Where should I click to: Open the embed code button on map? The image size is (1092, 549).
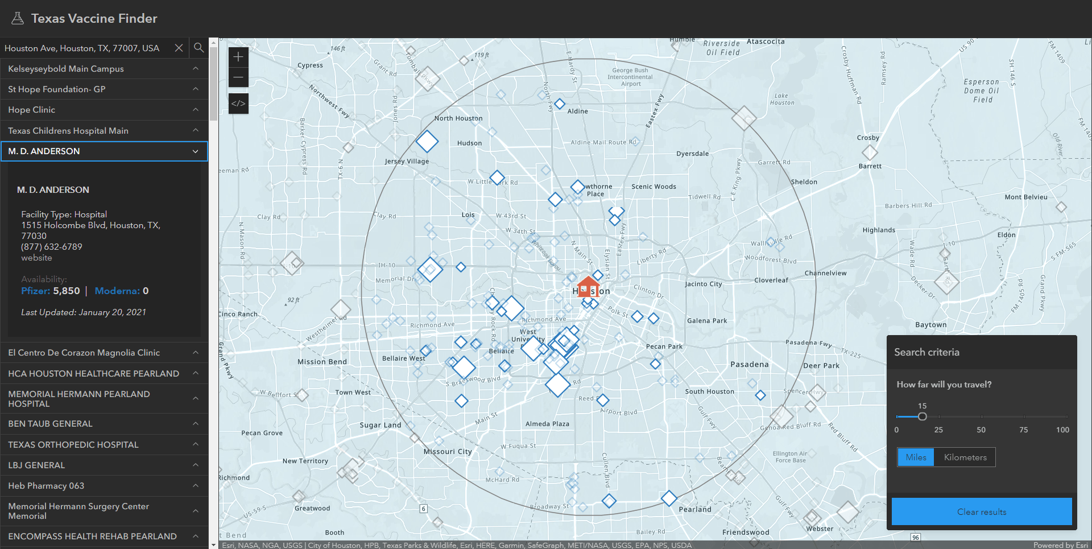[238, 104]
